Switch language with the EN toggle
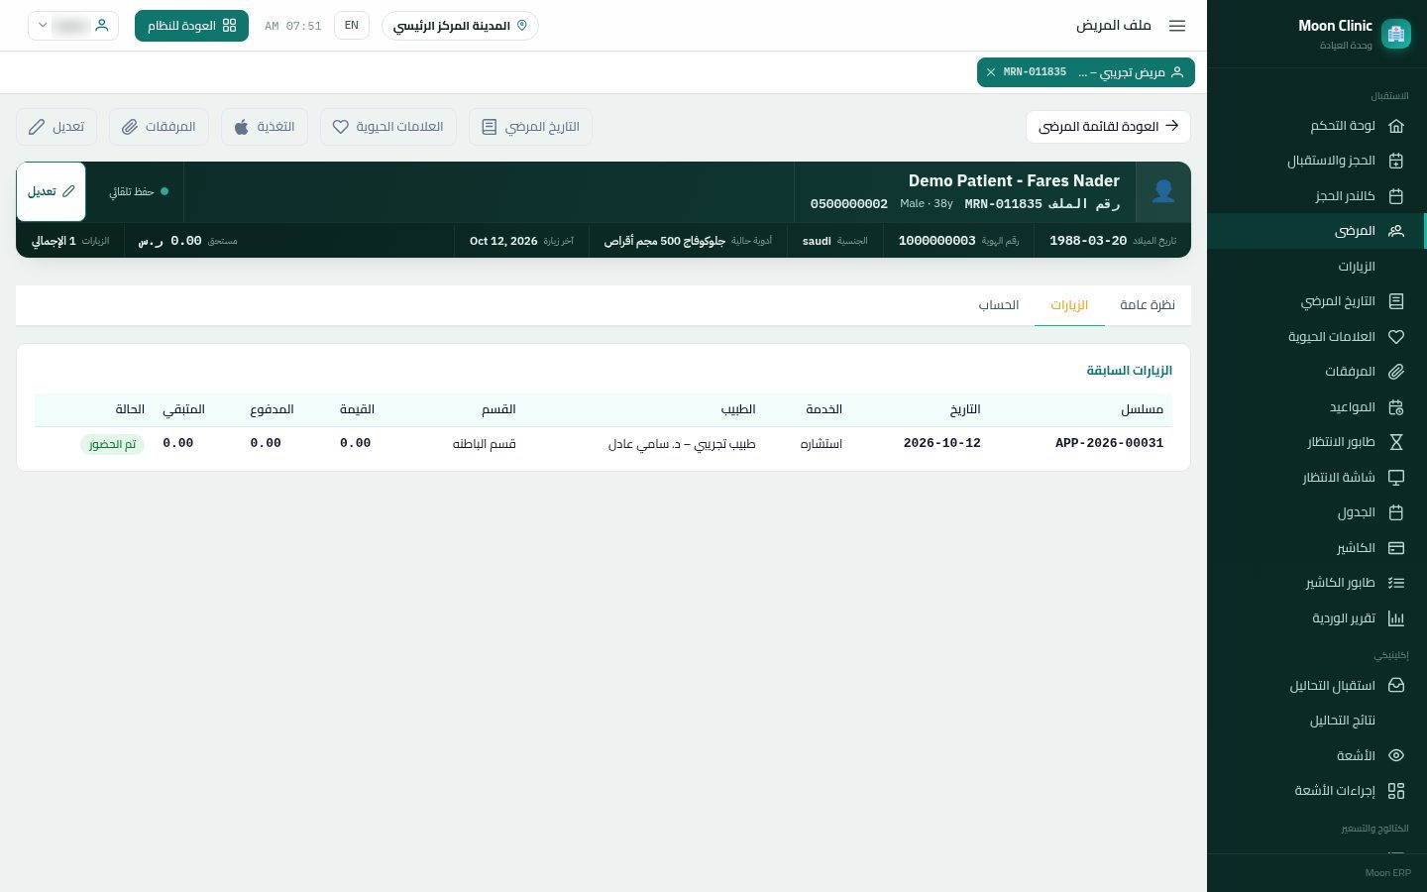This screenshot has height=892, width=1427. (352, 26)
